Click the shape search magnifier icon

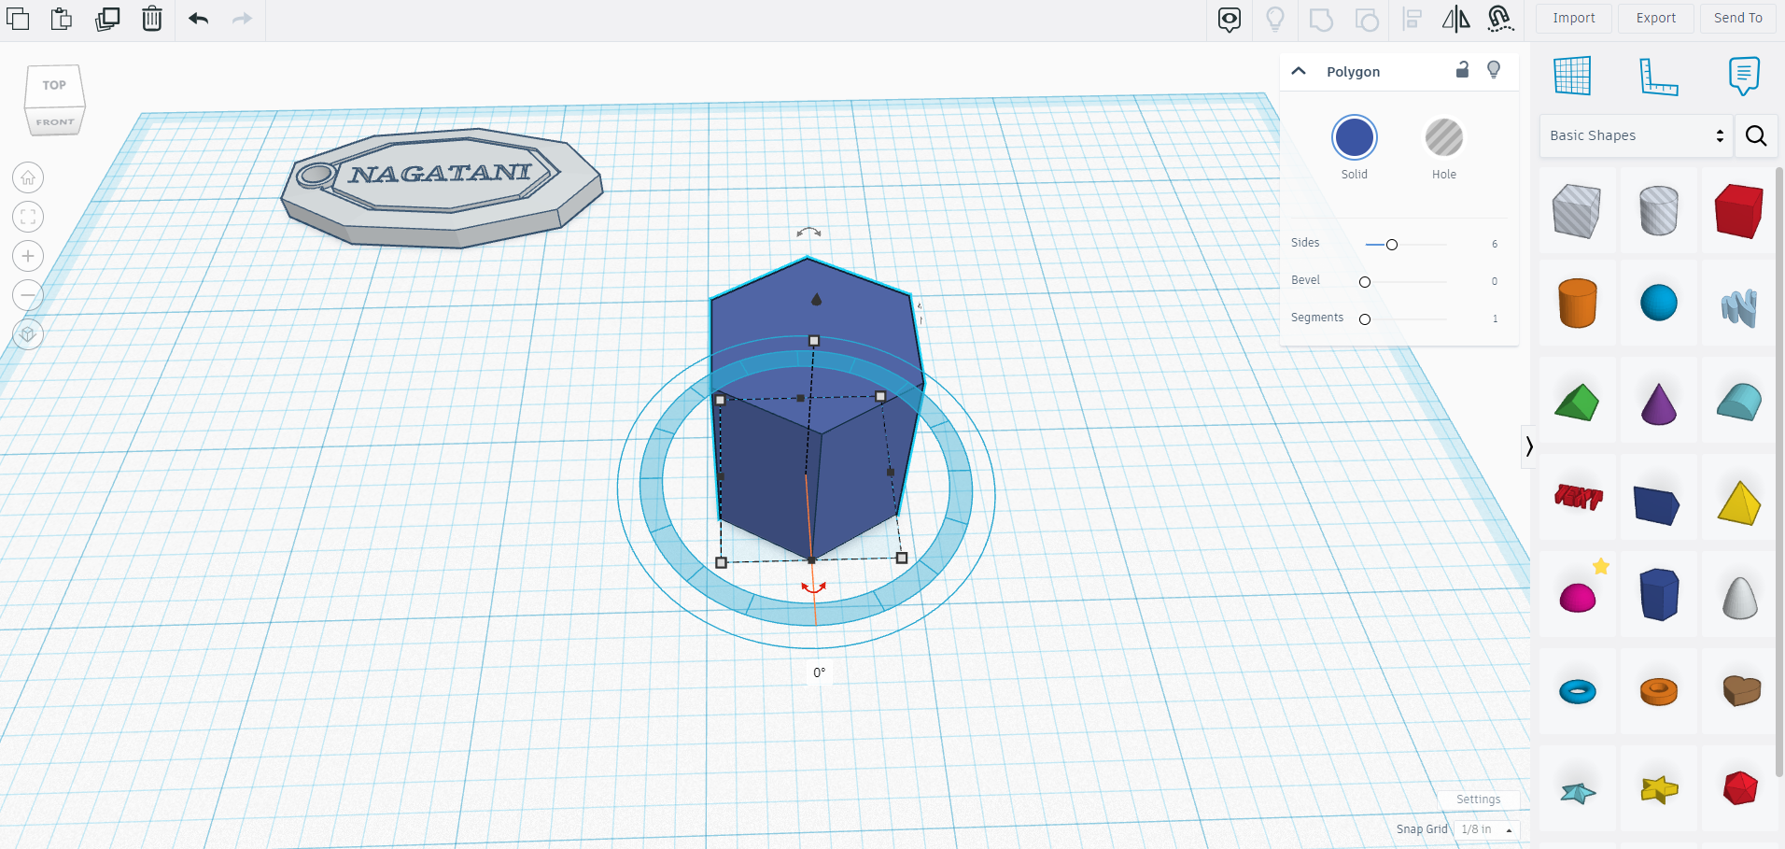pyautogui.click(x=1756, y=135)
